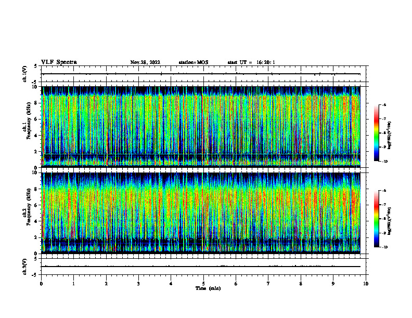The height and width of the screenshot is (318, 412).
Task: Click the "4" kHz tick on ch.1 frequency axis
Action: pyautogui.click(x=36, y=136)
